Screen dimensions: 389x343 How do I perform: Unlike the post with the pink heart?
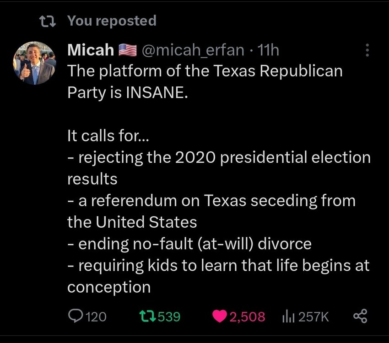[221, 316]
